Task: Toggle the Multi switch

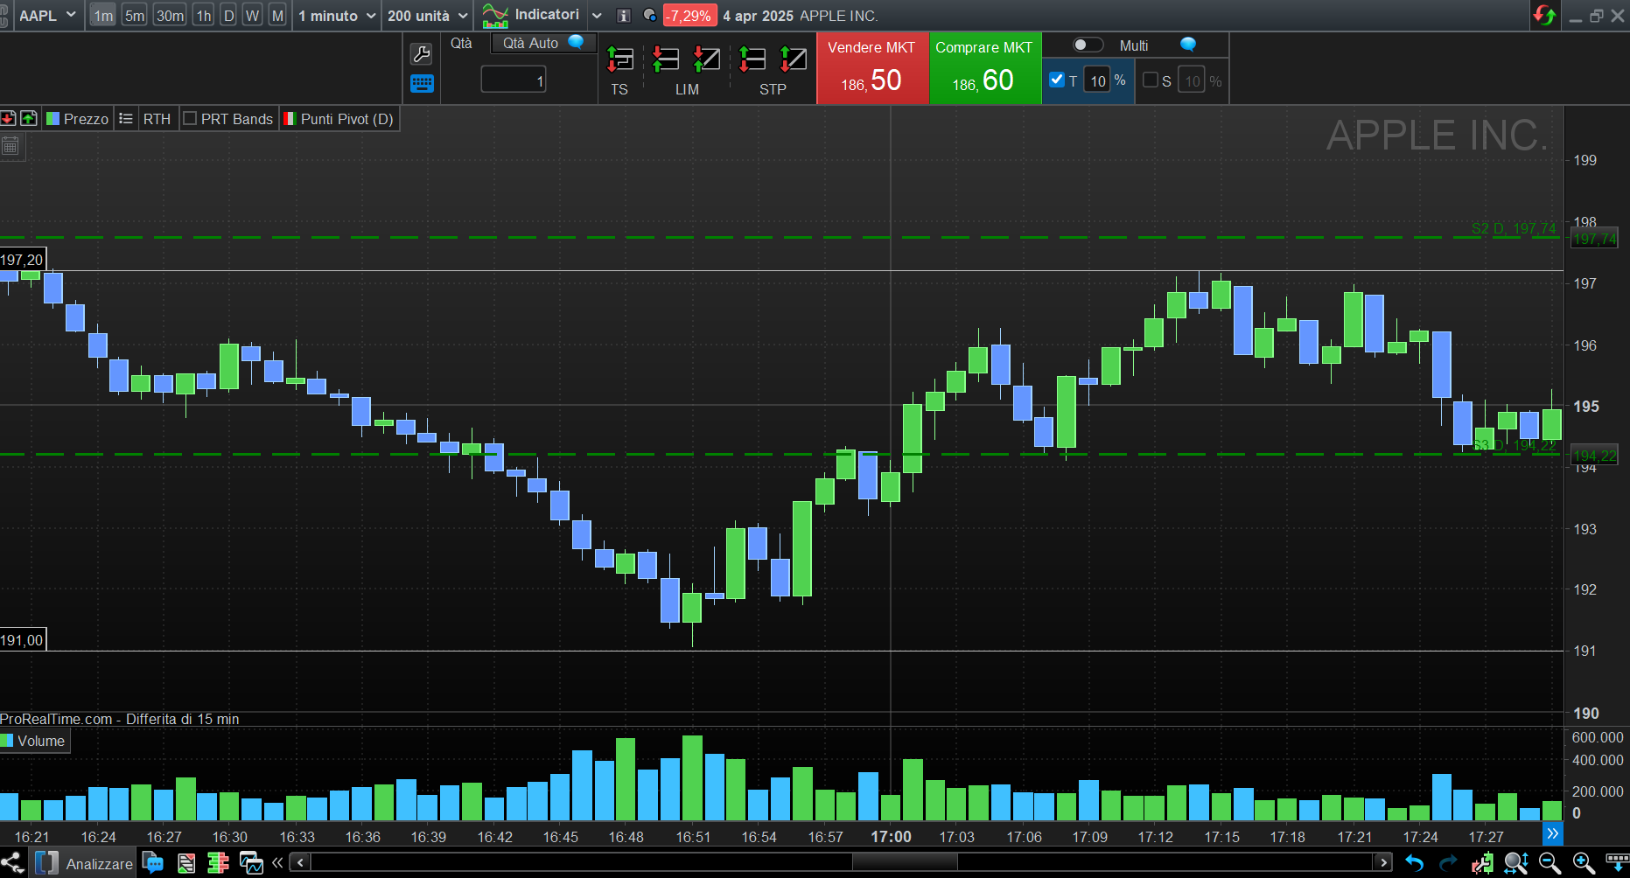Action: pos(1088,45)
